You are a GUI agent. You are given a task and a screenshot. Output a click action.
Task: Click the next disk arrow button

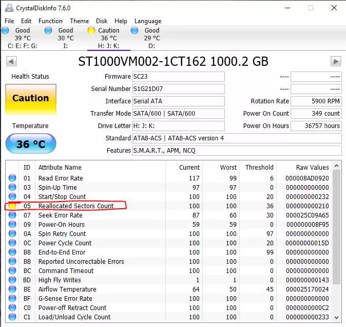(x=336, y=61)
